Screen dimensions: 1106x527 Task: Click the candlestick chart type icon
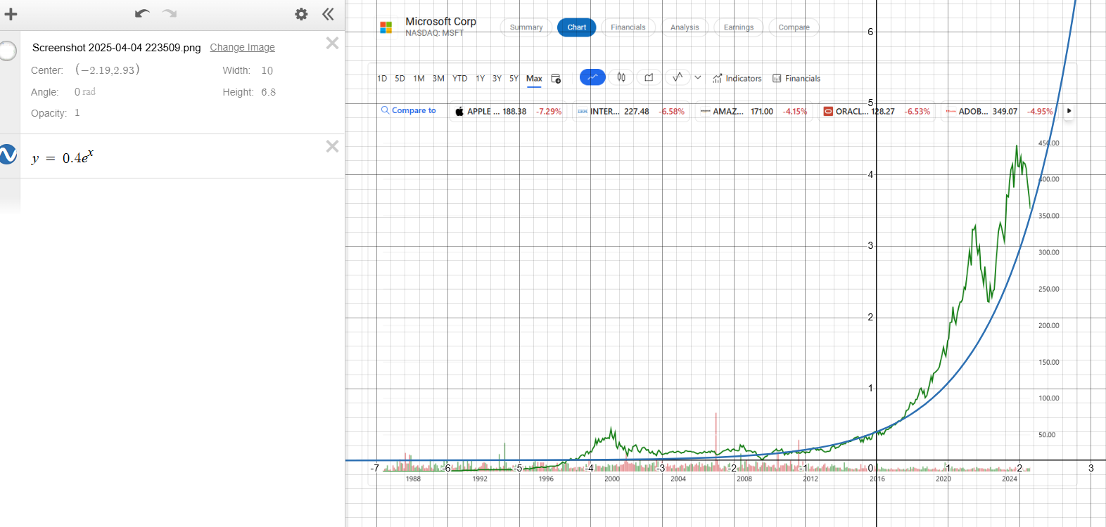pyautogui.click(x=621, y=77)
